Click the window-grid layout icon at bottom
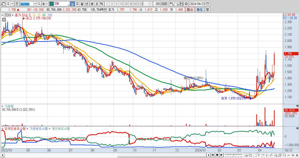 click(246, 155)
